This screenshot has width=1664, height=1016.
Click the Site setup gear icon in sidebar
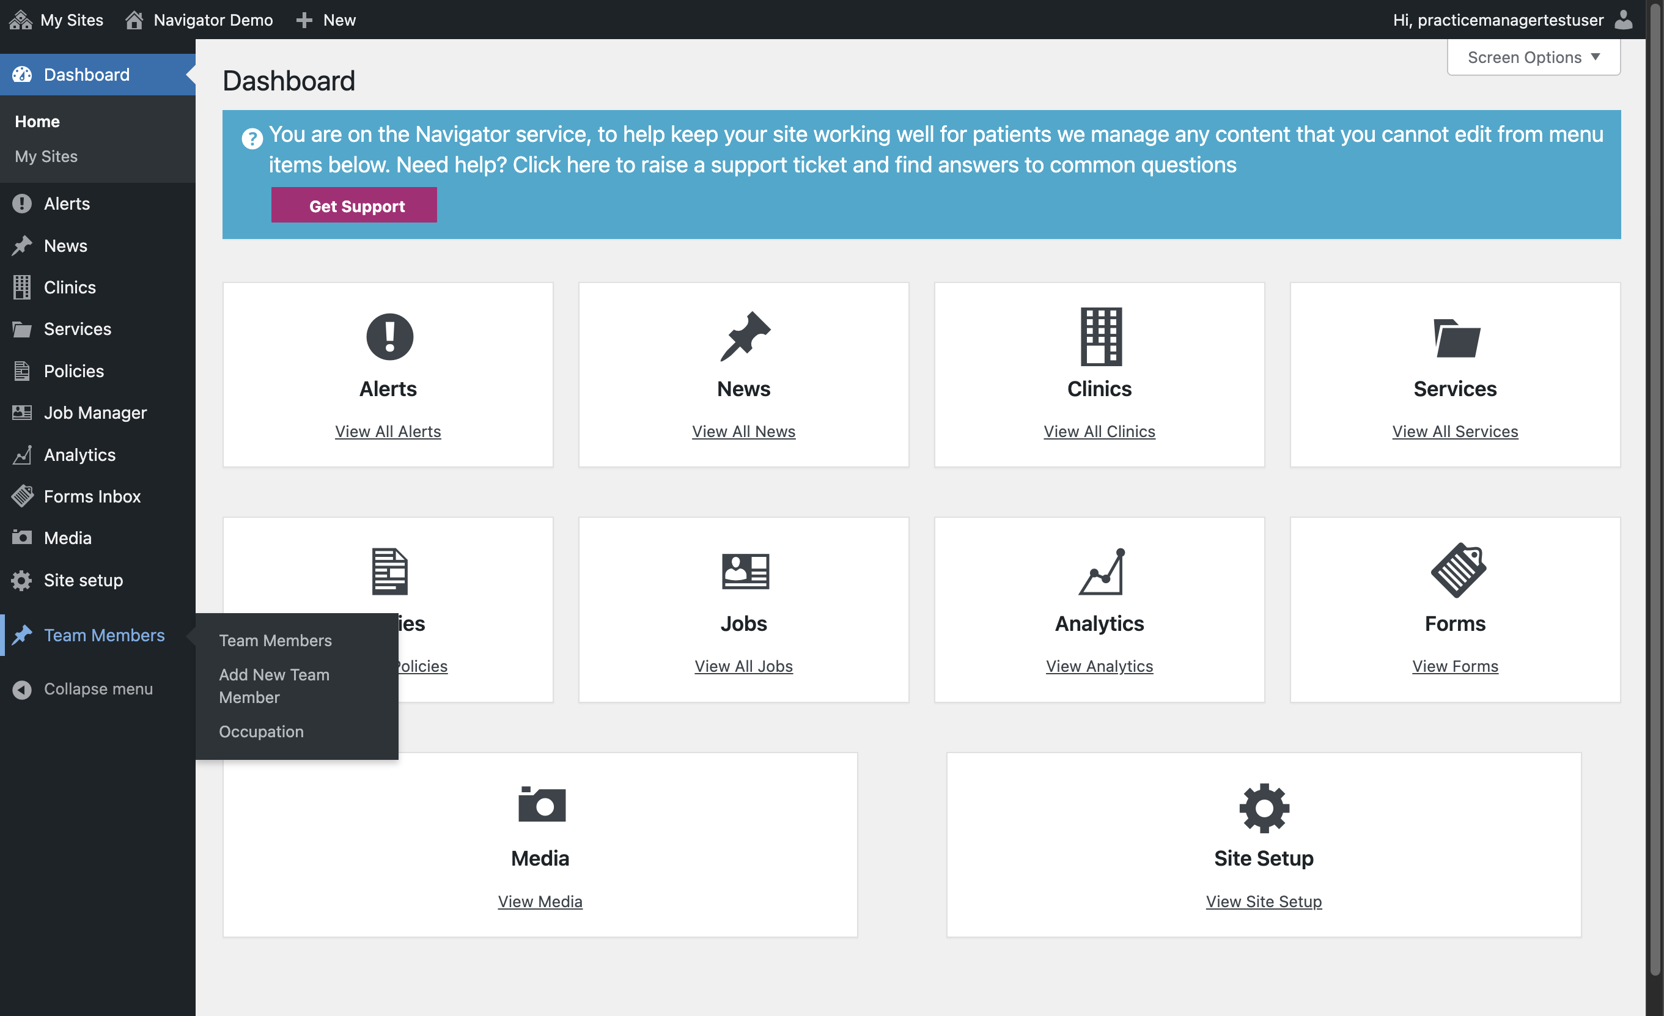(x=21, y=580)
